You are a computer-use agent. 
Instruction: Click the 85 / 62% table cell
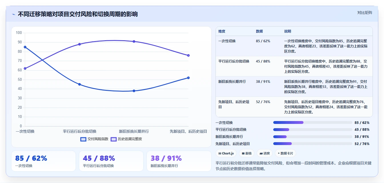tap(263, 41)
